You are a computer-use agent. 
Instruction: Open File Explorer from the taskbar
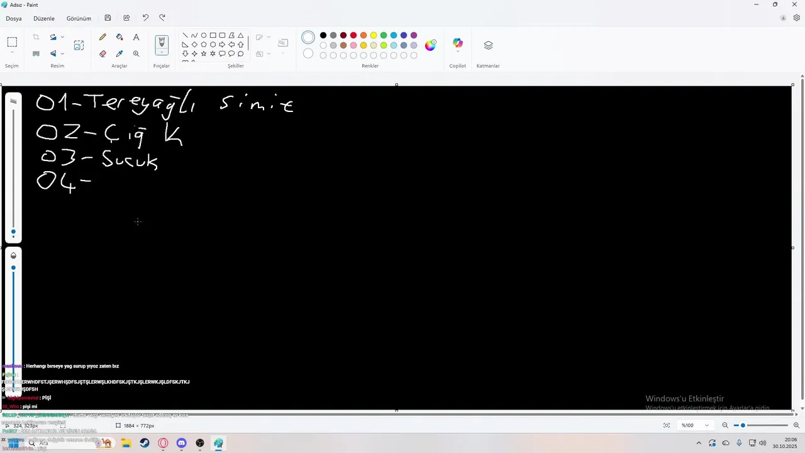tap(126, 443)
